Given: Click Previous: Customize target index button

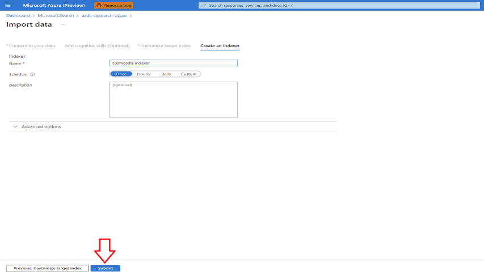Looking at the screenshot, I should pos(48,268).
